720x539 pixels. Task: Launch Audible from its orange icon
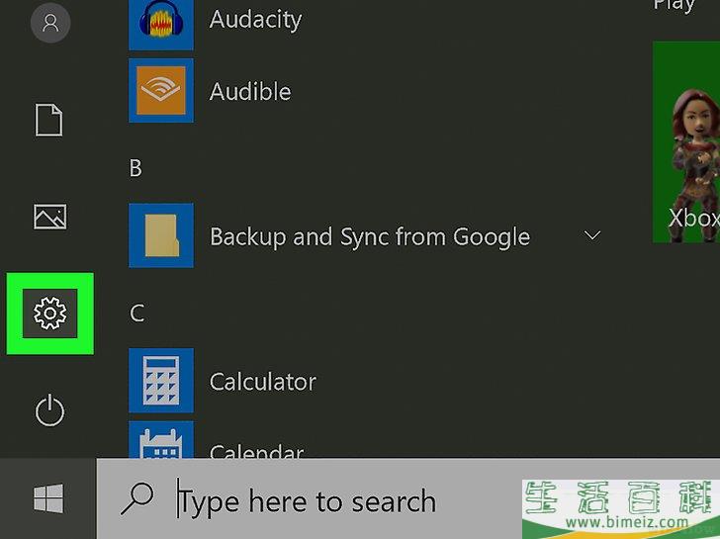coord(161,90)
